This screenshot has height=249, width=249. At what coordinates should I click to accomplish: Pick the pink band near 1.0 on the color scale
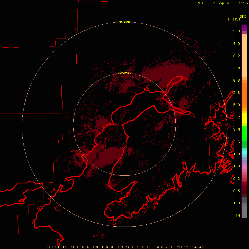(244, 168)
